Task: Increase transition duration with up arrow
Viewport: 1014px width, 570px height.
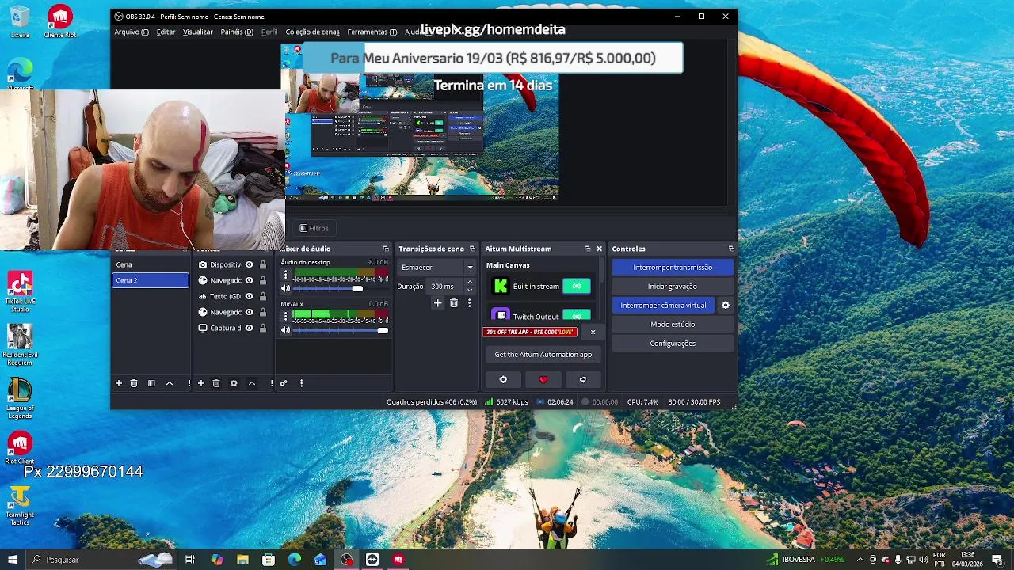Action: 470,282
